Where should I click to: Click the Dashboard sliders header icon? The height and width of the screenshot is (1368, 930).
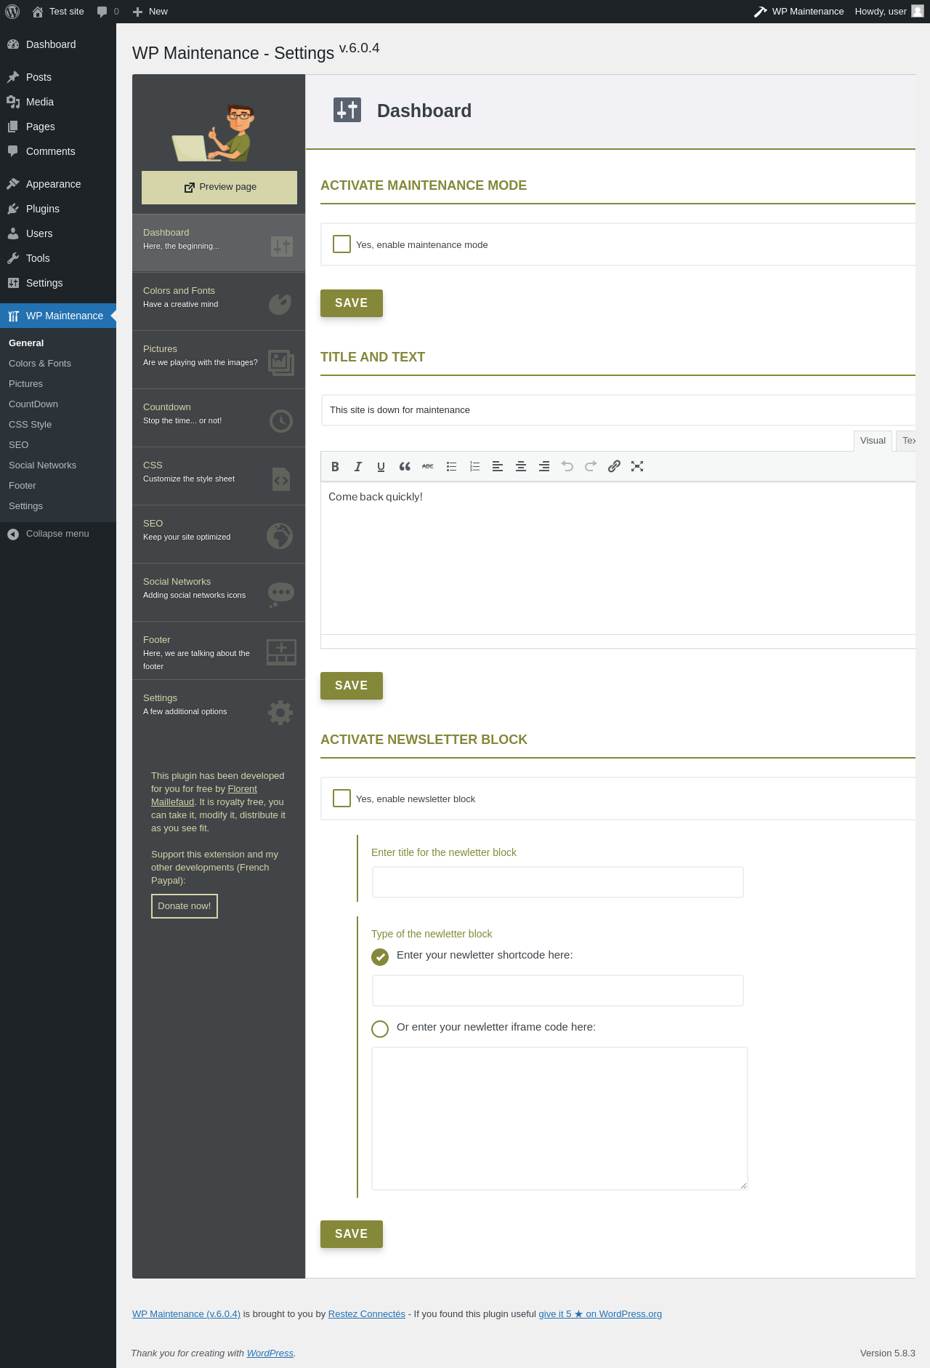point(347,110)
